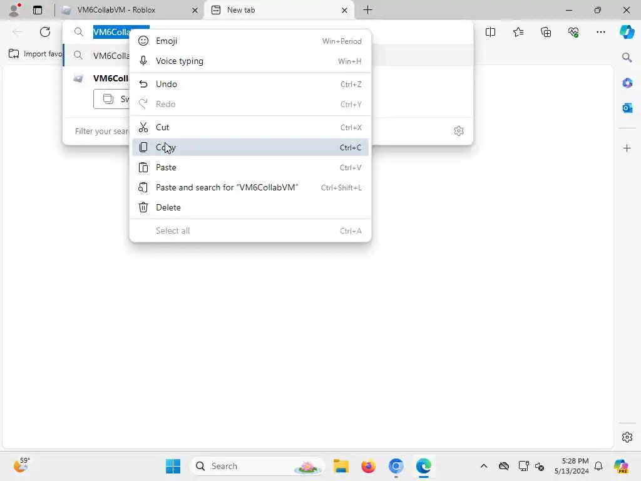The height and width of the screenshot is (481, 641).
Task: Click the sidebar Search icon
Action: click(627, 57)
